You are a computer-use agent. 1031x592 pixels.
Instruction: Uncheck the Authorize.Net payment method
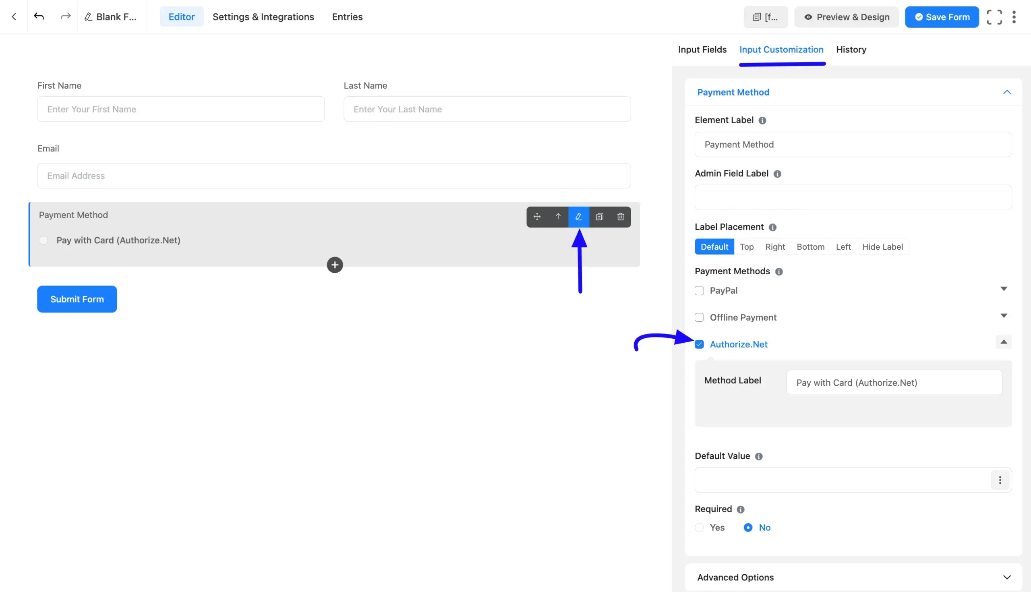pos(699,344)
